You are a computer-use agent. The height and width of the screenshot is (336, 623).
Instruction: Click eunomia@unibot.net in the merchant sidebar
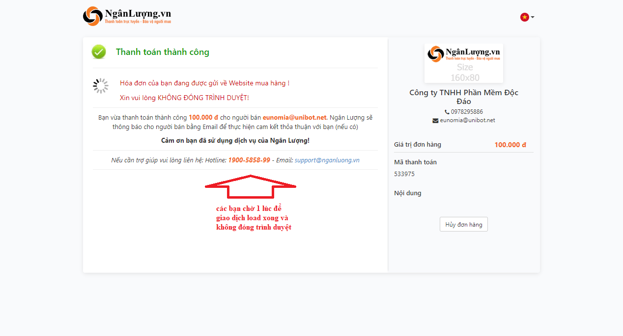(x=468, y=120)
